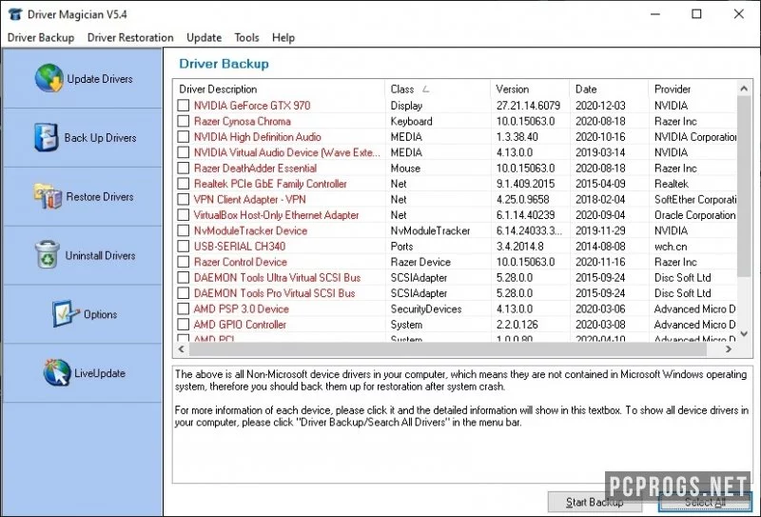
Task: Sort by the Provider column header
Action: [693, 89]
